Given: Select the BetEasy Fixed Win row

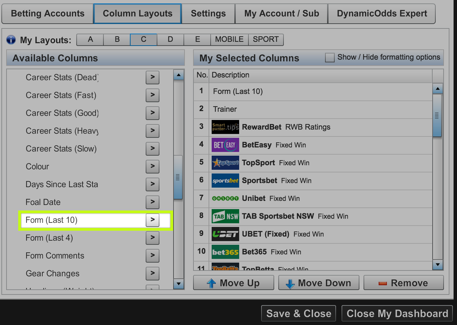Looking at the screenshot, I should [x=313, y=145].
